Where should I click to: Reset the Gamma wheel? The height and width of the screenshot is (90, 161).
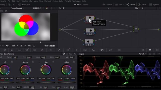pyautogui.click(x=33, y=62)
